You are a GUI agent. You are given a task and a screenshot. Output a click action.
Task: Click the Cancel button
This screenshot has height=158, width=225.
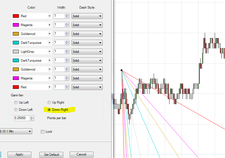81,154
